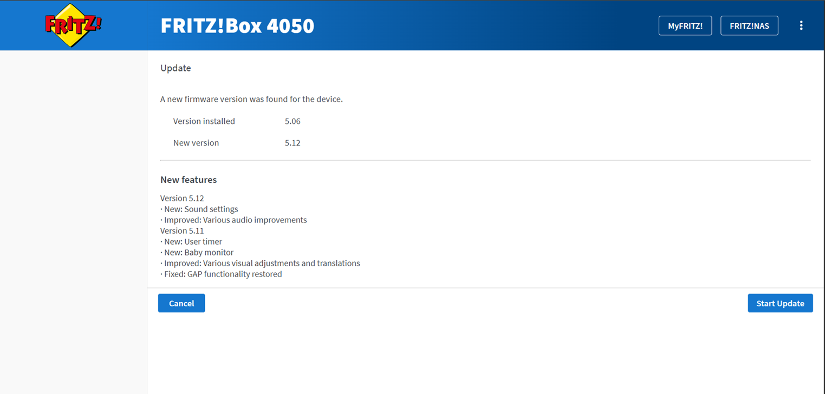Click the New version label

196,143
